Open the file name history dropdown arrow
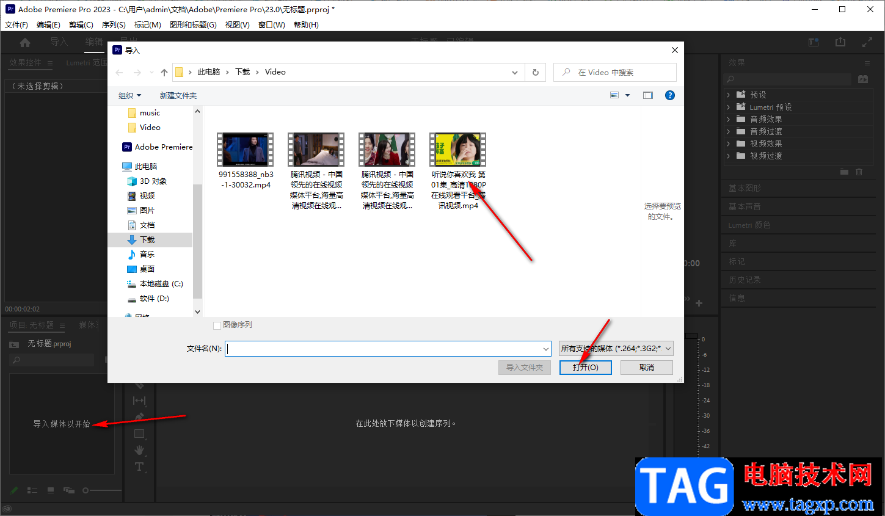The width and height of the screenshot is (885, 516). (546, 349)
